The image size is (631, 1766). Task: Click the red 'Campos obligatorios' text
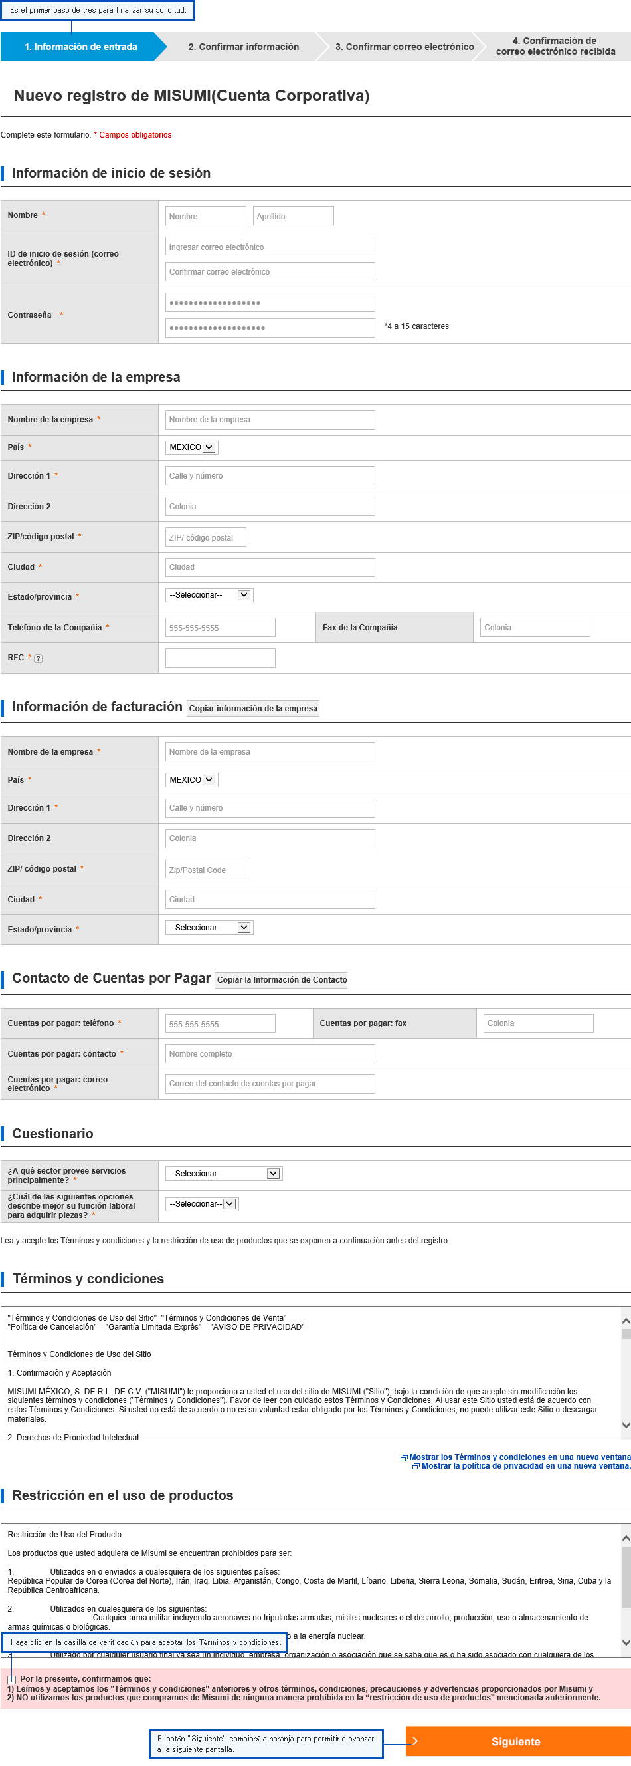click(x=135, y=135)
